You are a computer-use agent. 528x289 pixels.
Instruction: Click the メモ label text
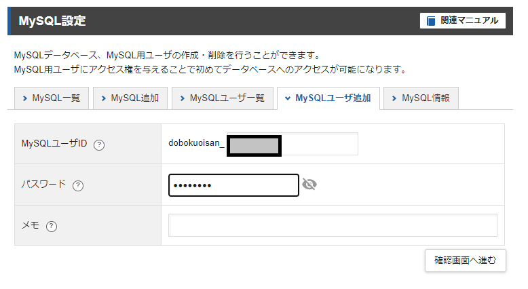(31, 225)
